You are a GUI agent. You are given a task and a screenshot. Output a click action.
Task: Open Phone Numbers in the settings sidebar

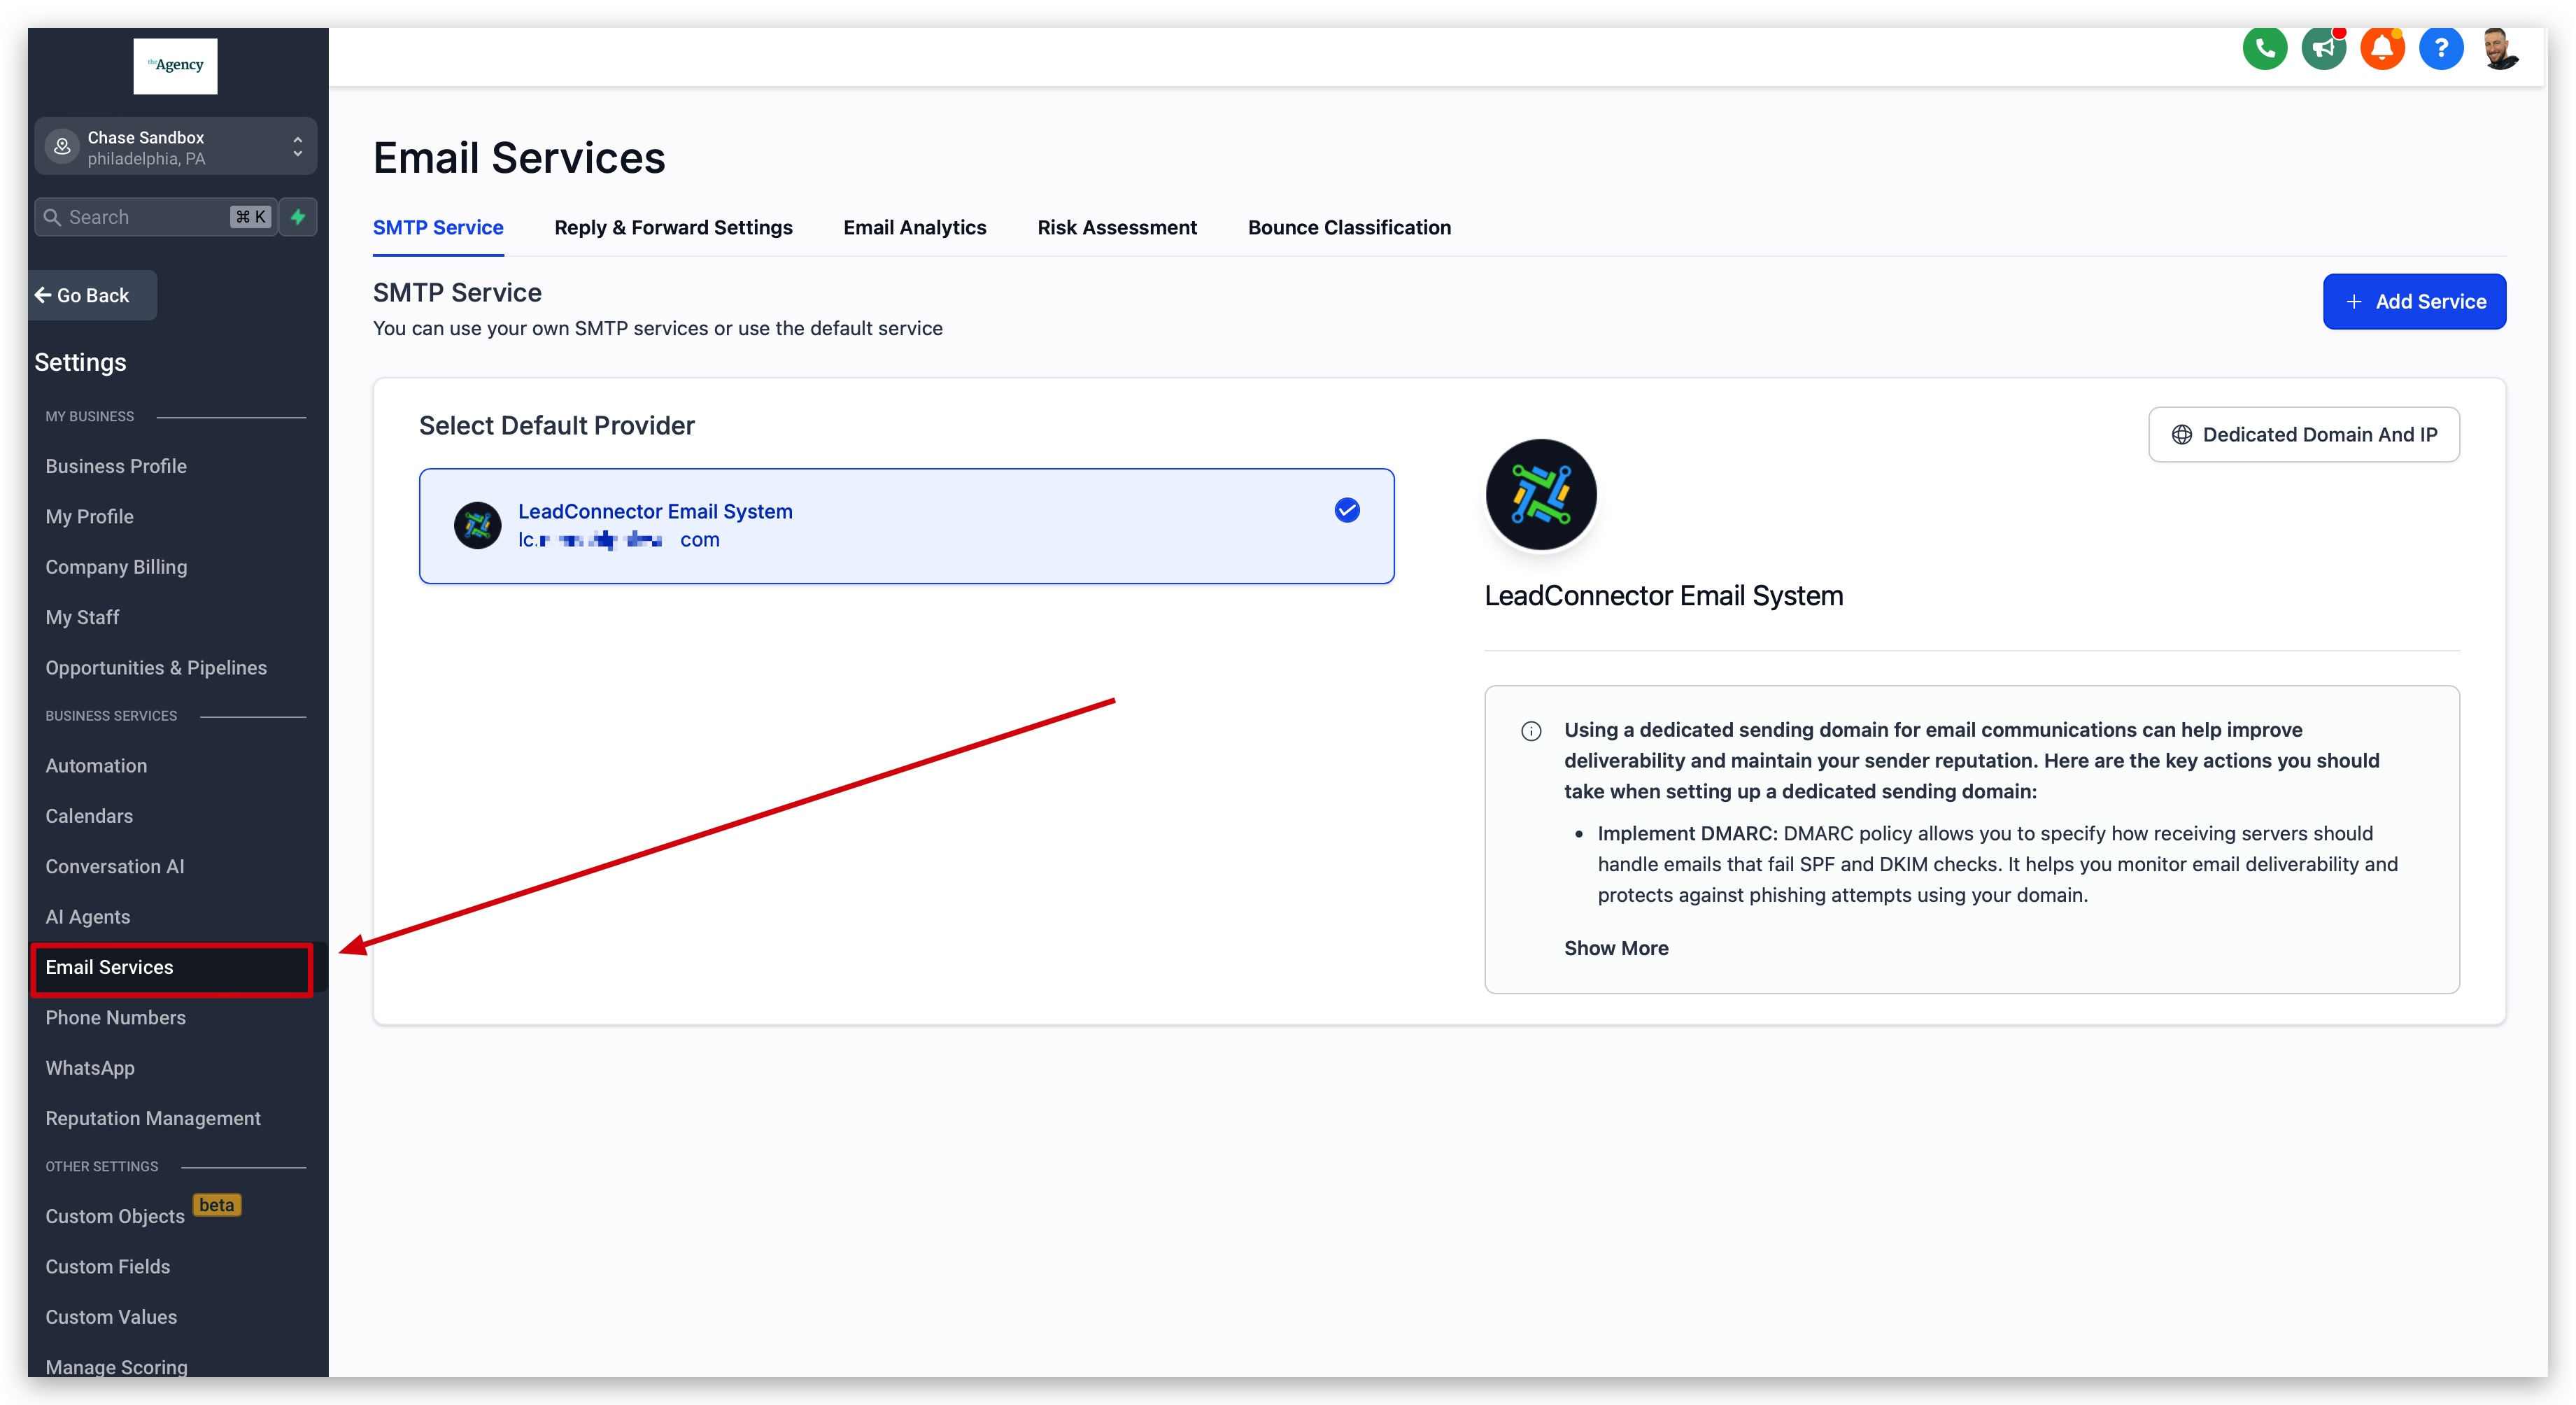115,1018
